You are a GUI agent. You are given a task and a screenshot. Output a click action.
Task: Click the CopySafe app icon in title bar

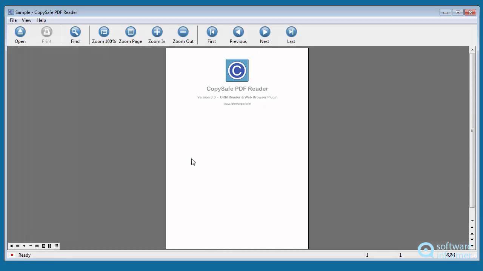tap(11, 12)
